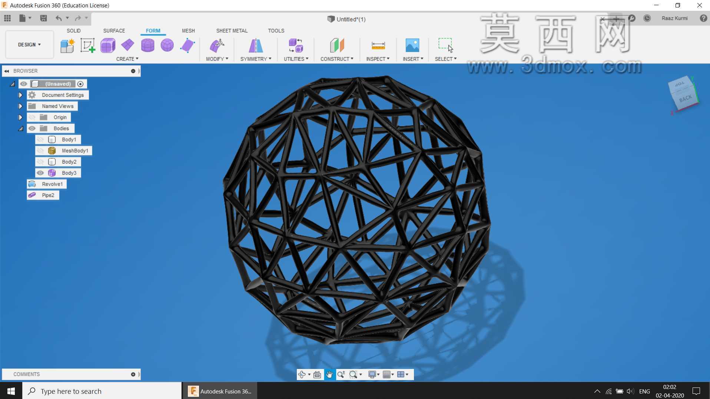Switch to the SHEET METAL tab
710x399 pixels.
pyautogui.click(x=232, y=31)
